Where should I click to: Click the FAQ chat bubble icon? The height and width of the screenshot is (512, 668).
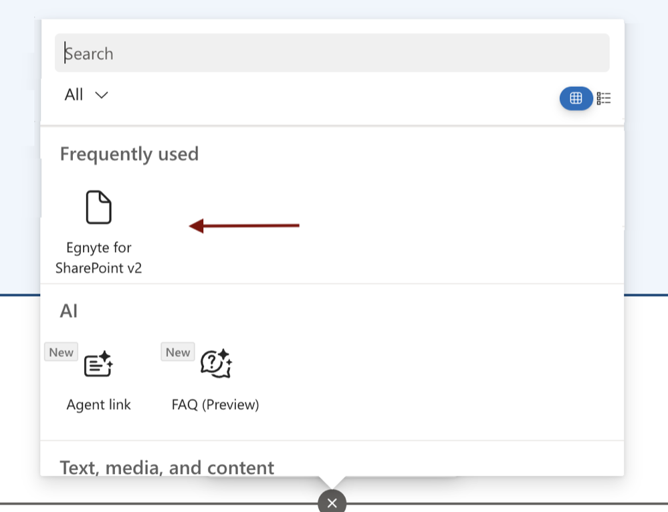tap(214, 363)
